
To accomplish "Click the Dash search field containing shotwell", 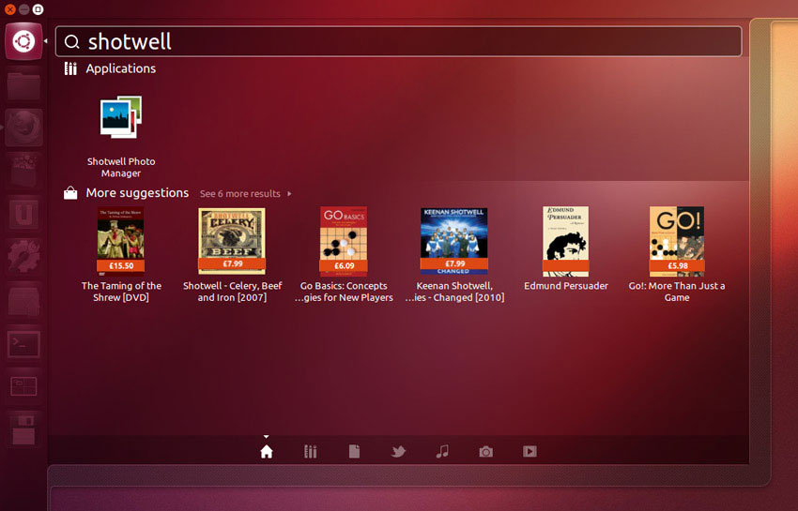I will coord(399,41).
